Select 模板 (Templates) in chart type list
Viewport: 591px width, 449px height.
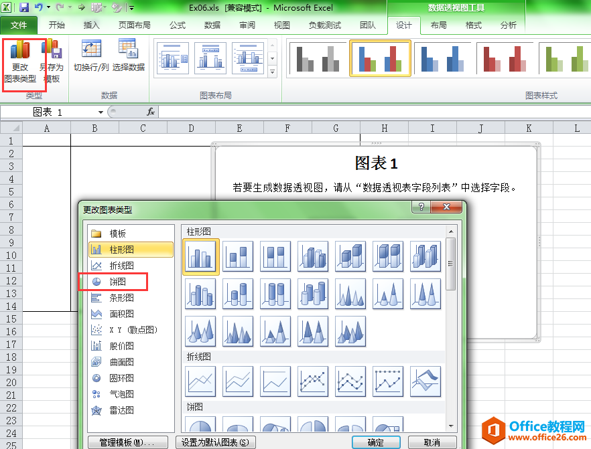pos(131,234)
